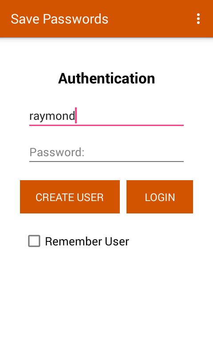Select the word raymond in username field
This screenshot has width=213, height=355.
pyautogui.click(x=52, y=116)
